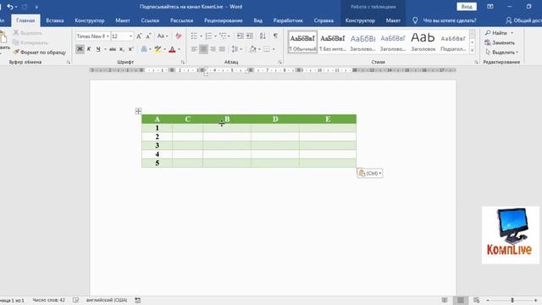This screenshot has width=542, height=305.
Task: Apply borders to selection
Action: click(x=267, y=49)
